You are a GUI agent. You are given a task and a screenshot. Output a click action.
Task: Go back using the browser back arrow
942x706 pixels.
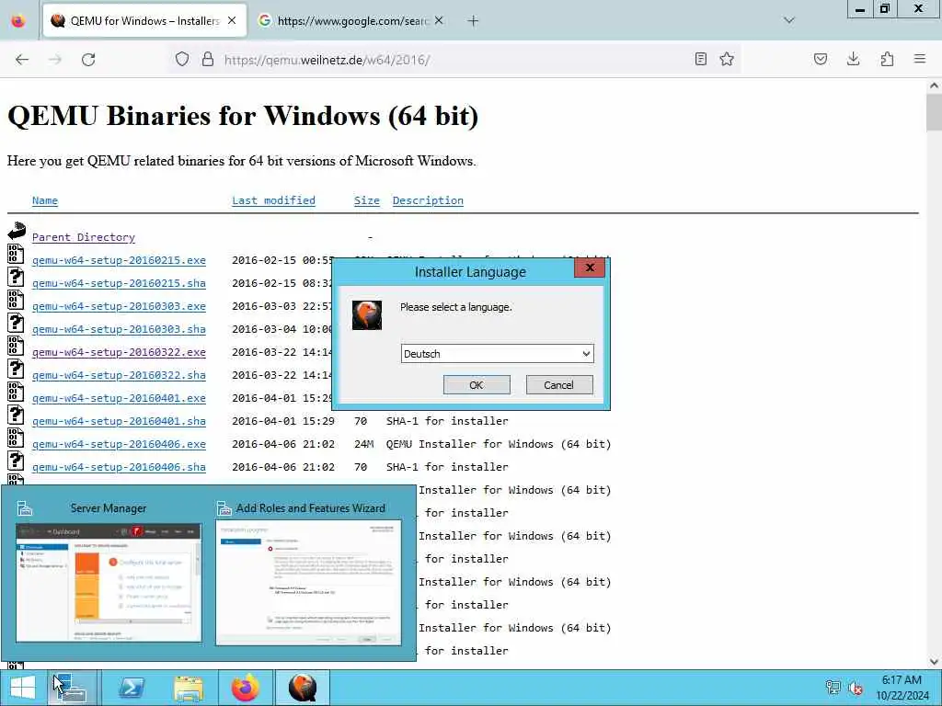22,60
